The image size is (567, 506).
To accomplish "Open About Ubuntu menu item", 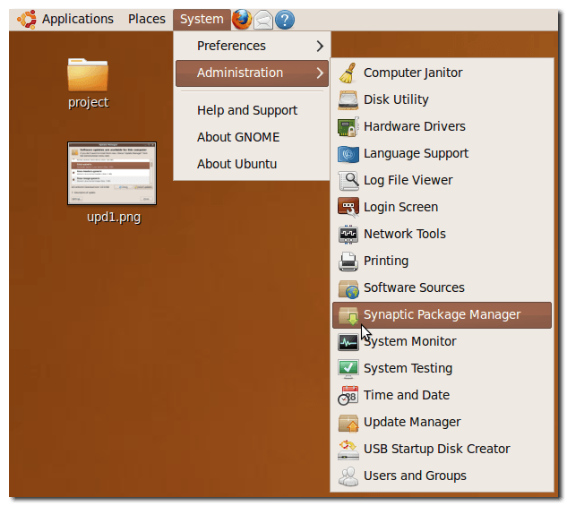I will [x=236, y=164].
